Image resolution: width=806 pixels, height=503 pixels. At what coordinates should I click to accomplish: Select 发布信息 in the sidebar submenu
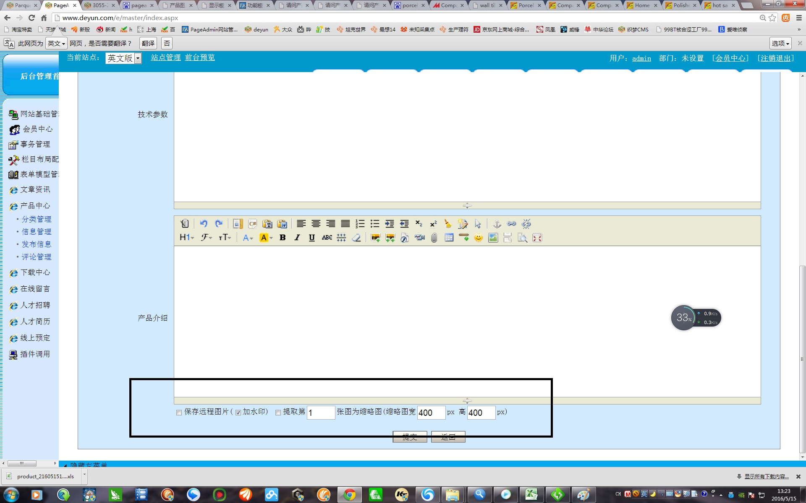coord(37,244)
